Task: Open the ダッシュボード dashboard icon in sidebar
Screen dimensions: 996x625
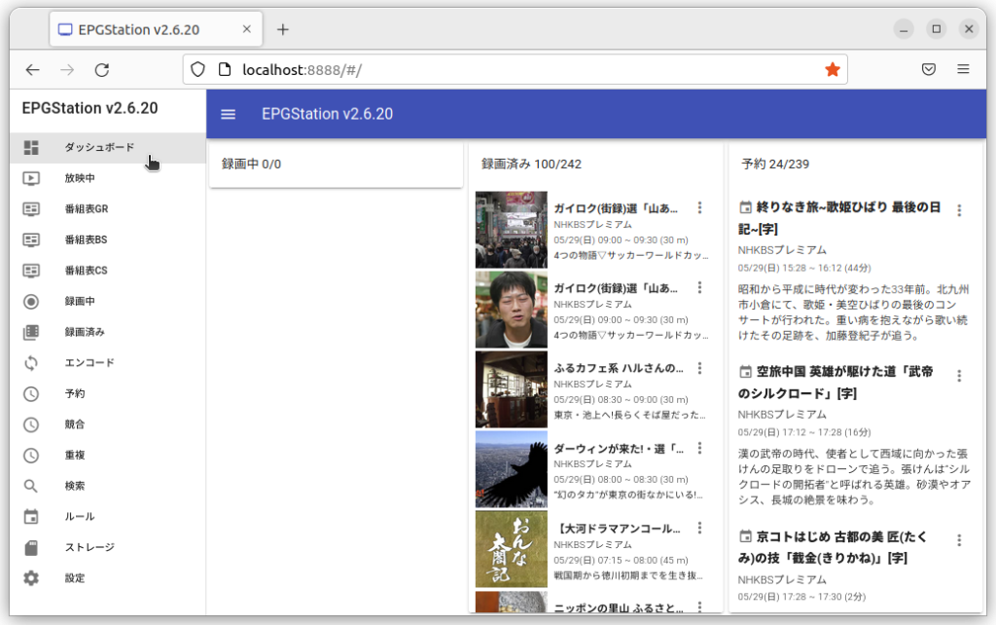Action: [31, 148]
